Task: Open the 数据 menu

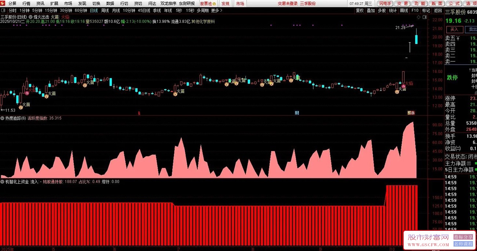Action: tap(110, 3)
